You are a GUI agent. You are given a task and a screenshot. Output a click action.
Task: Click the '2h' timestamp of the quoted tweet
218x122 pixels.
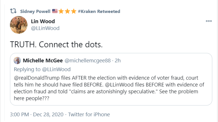(118, 60)
